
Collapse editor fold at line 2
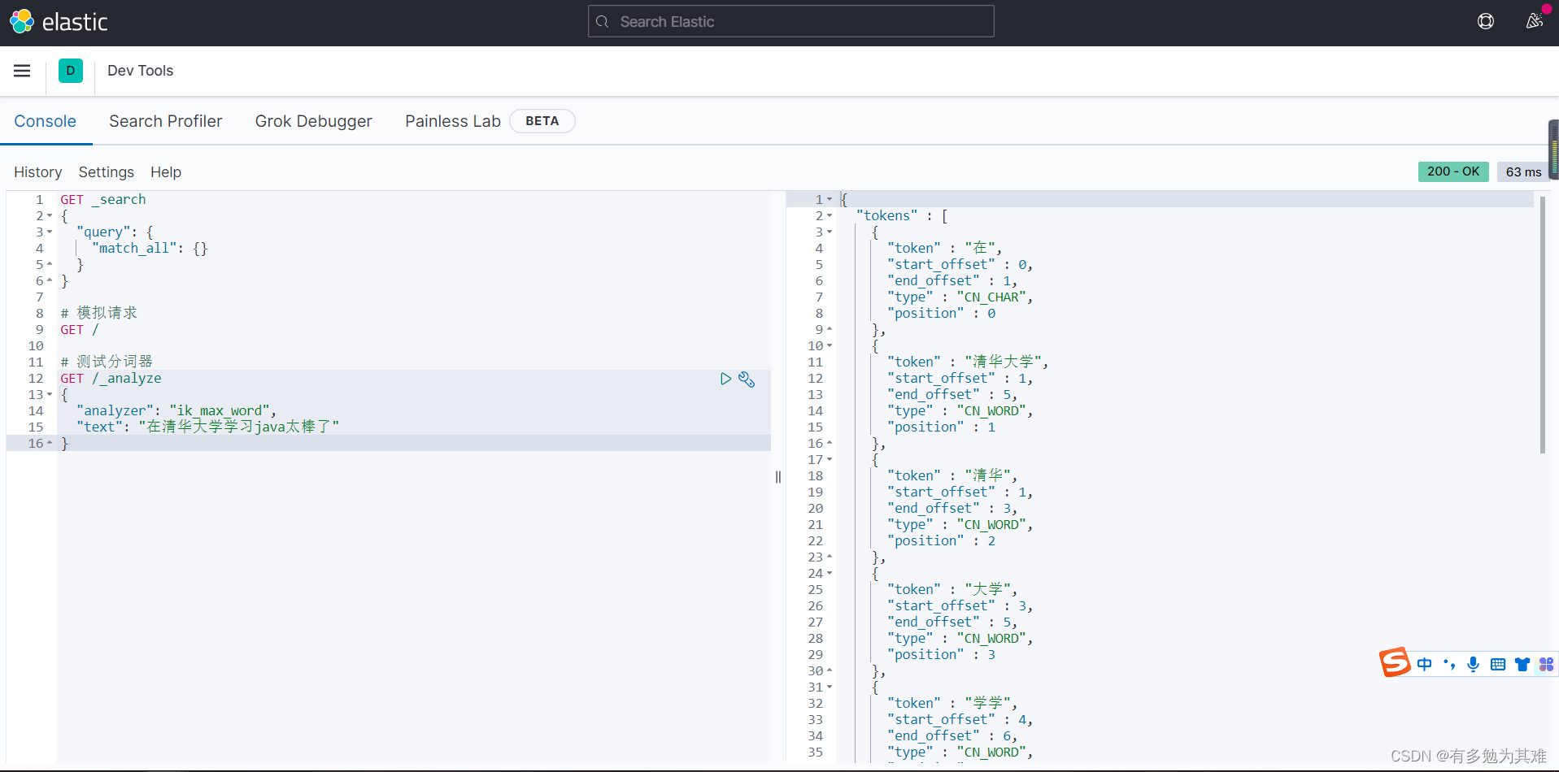[x=50, y=216]
